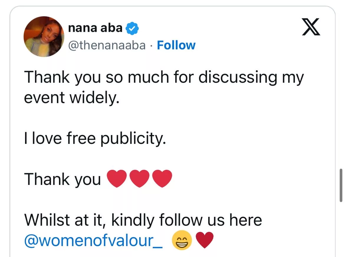This screenshot has height=257, width=345.
Task: Click the display name 'nana aba'
Action: click(95, 28)
